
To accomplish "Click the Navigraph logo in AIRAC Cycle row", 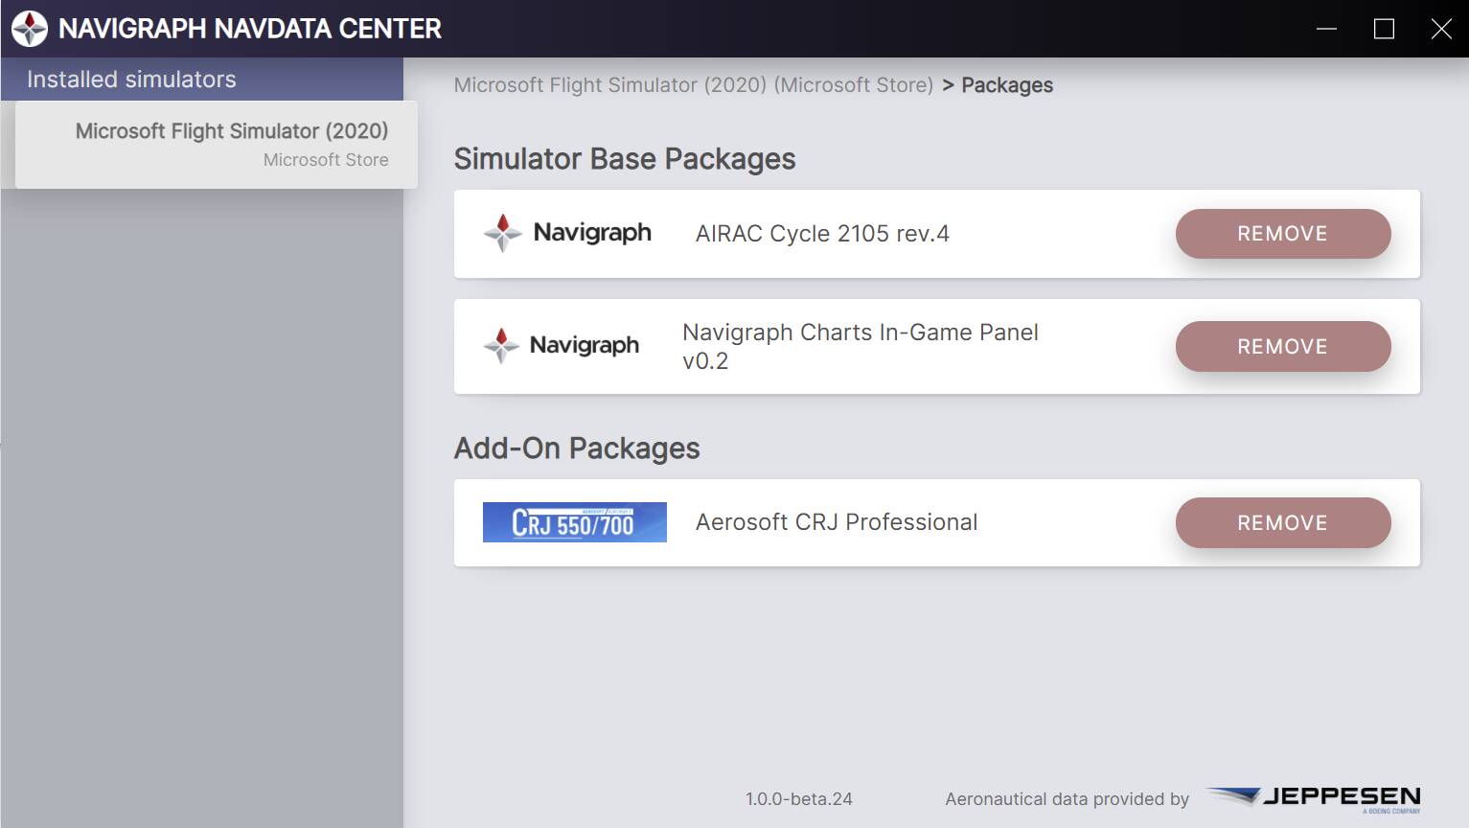I will pyautogui.click(x=567, y=233).
